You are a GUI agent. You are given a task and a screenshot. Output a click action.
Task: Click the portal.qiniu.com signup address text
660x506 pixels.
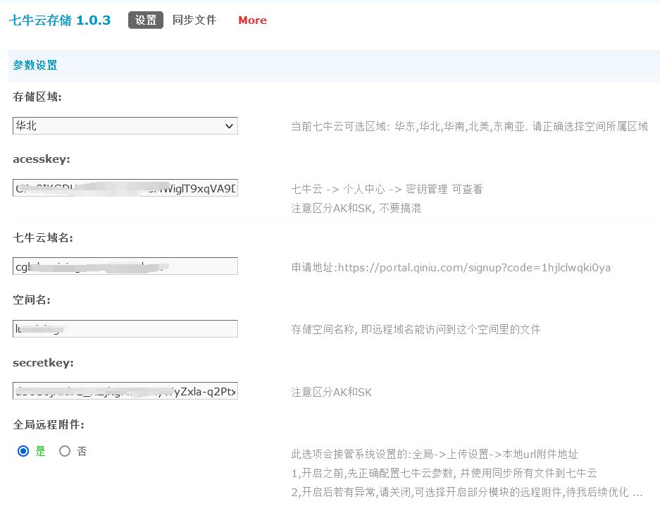(451, 268)
